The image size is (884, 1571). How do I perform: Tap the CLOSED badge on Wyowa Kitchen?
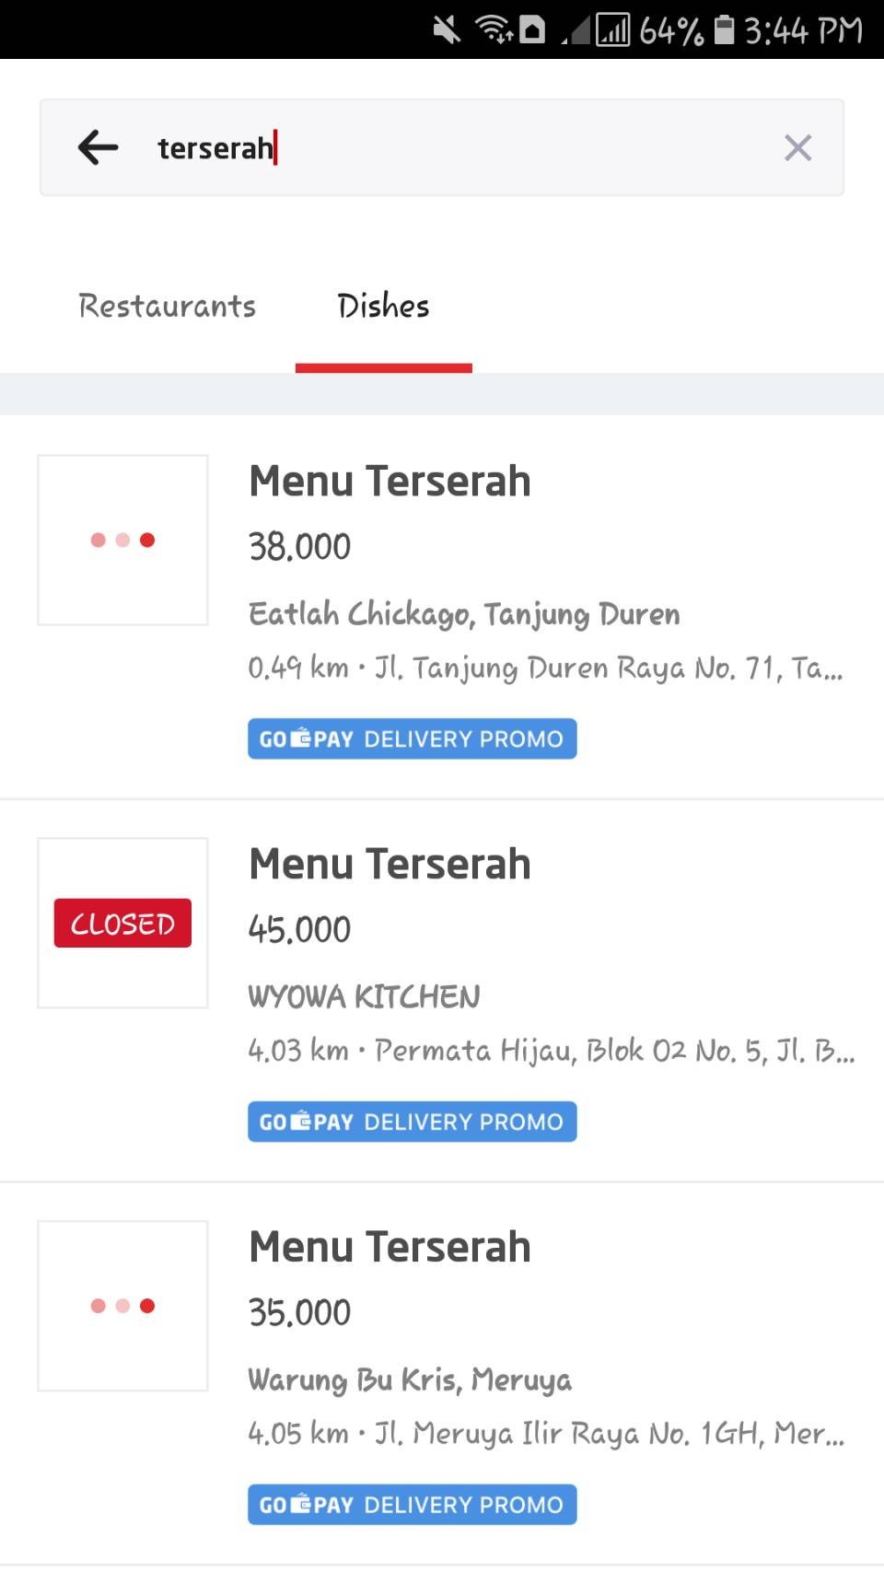point(122,923)
